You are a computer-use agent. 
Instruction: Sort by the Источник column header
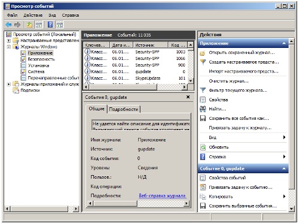151,45
